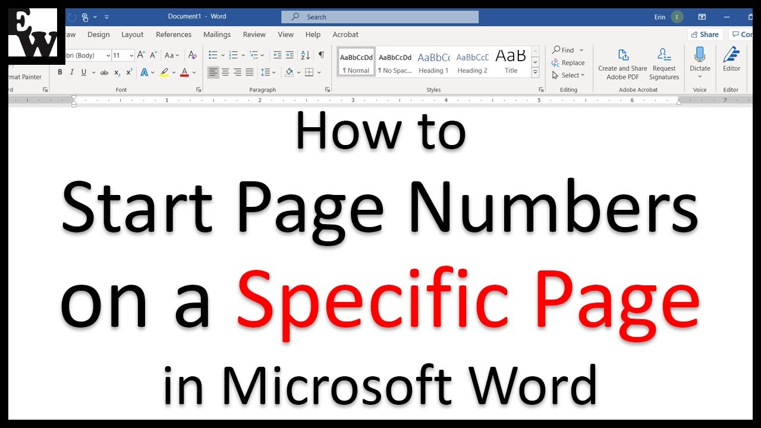Open the Layout tab

point(133,34)
